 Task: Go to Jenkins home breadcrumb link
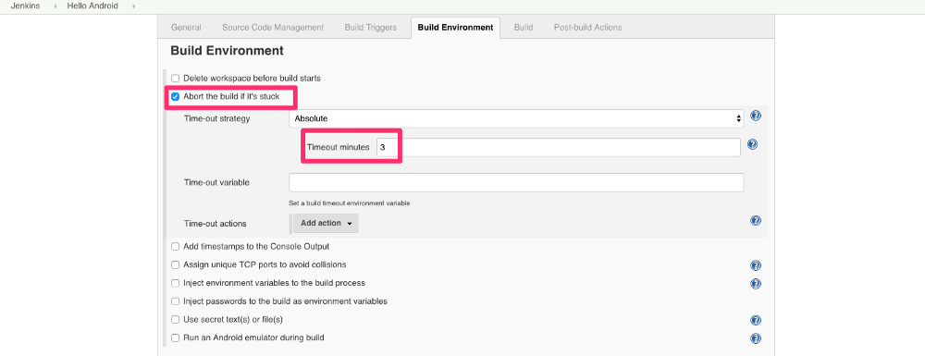click(25, 6)
